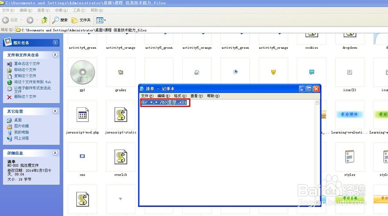Click the activity4_green file name
This screenshot has width=388, height=216.
[x=82, y=48]
